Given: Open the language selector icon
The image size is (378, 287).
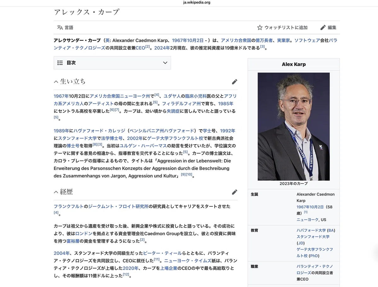Looking at the screenshot, I should 60,27.
